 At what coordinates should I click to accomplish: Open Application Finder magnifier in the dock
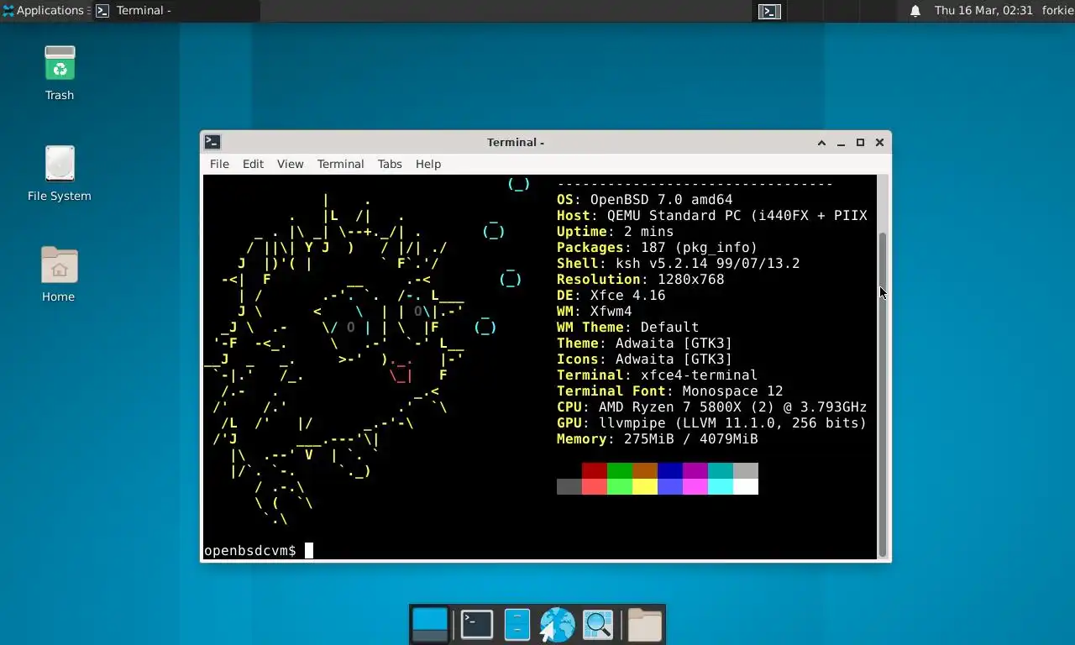point(598,625)
